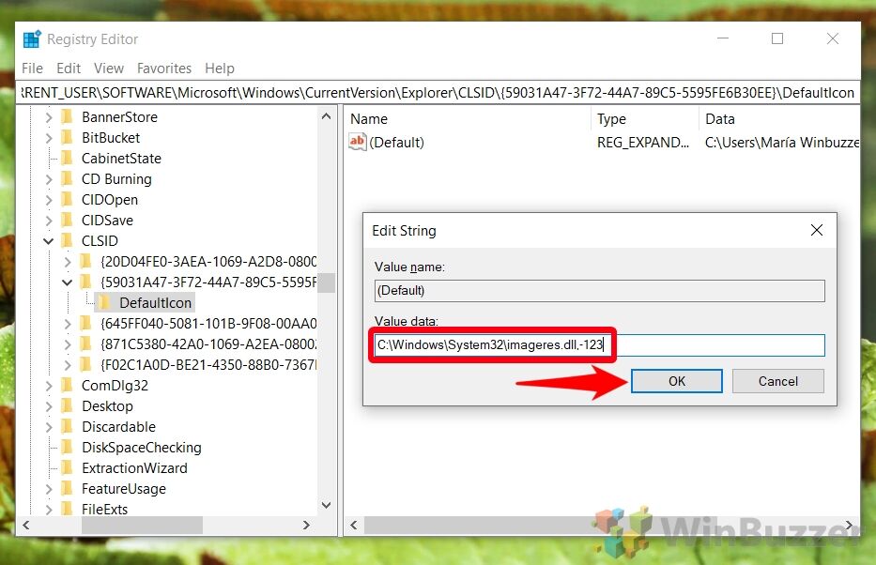Open the Edit menu
Image resolution: width=876 pixels, height=565 pixels.
(x=69, y=69)
